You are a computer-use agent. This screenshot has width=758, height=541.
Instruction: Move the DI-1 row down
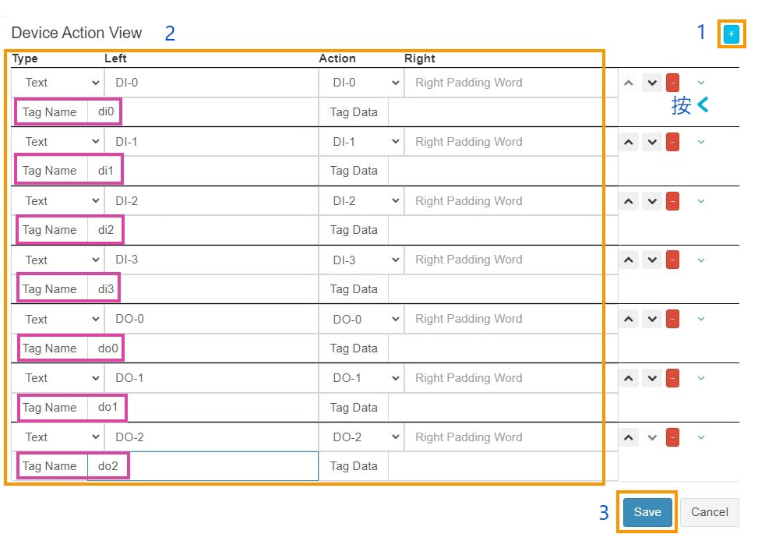point(651,142)
